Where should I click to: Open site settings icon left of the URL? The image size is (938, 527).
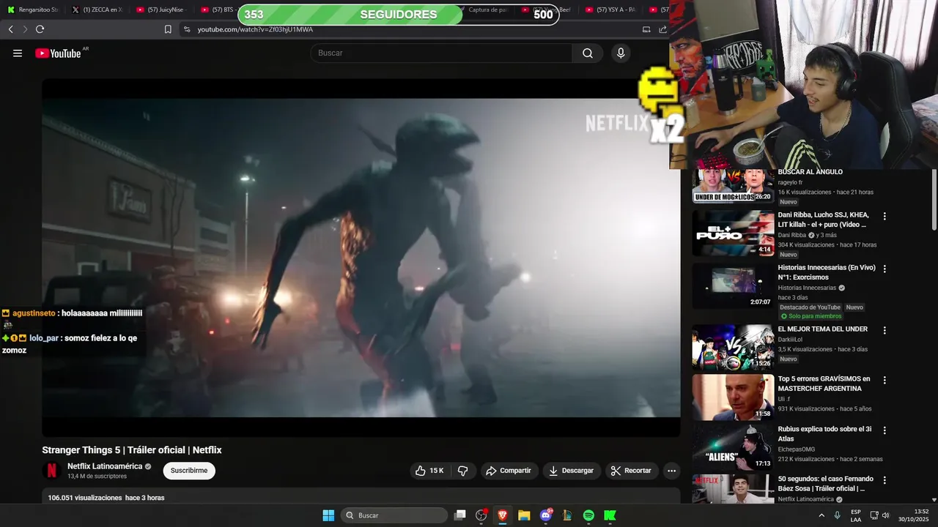(x=187, y=29)
